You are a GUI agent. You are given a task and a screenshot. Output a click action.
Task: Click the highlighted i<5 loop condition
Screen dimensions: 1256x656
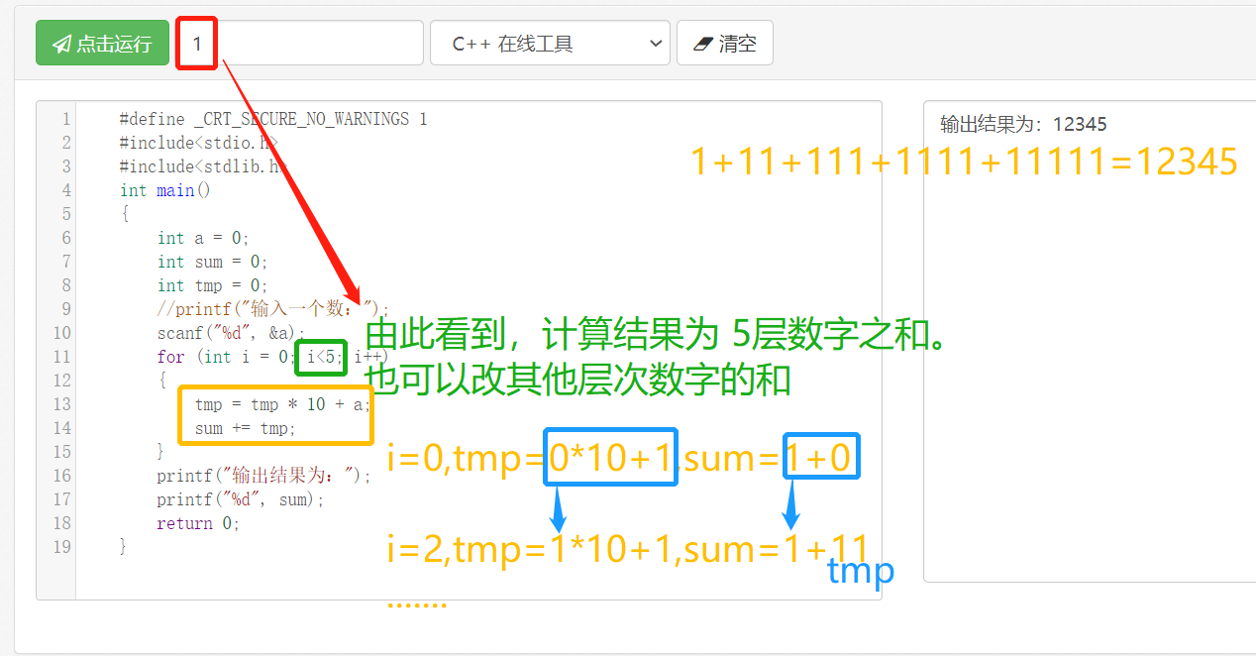[x=320, y=357]
